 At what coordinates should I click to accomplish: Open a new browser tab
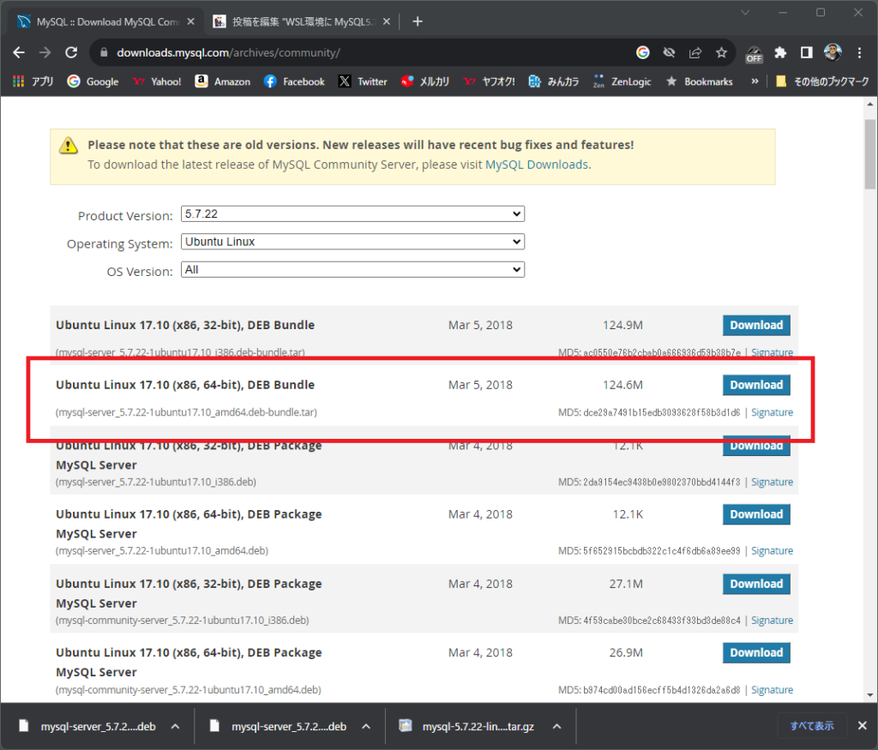click(418, 21)
